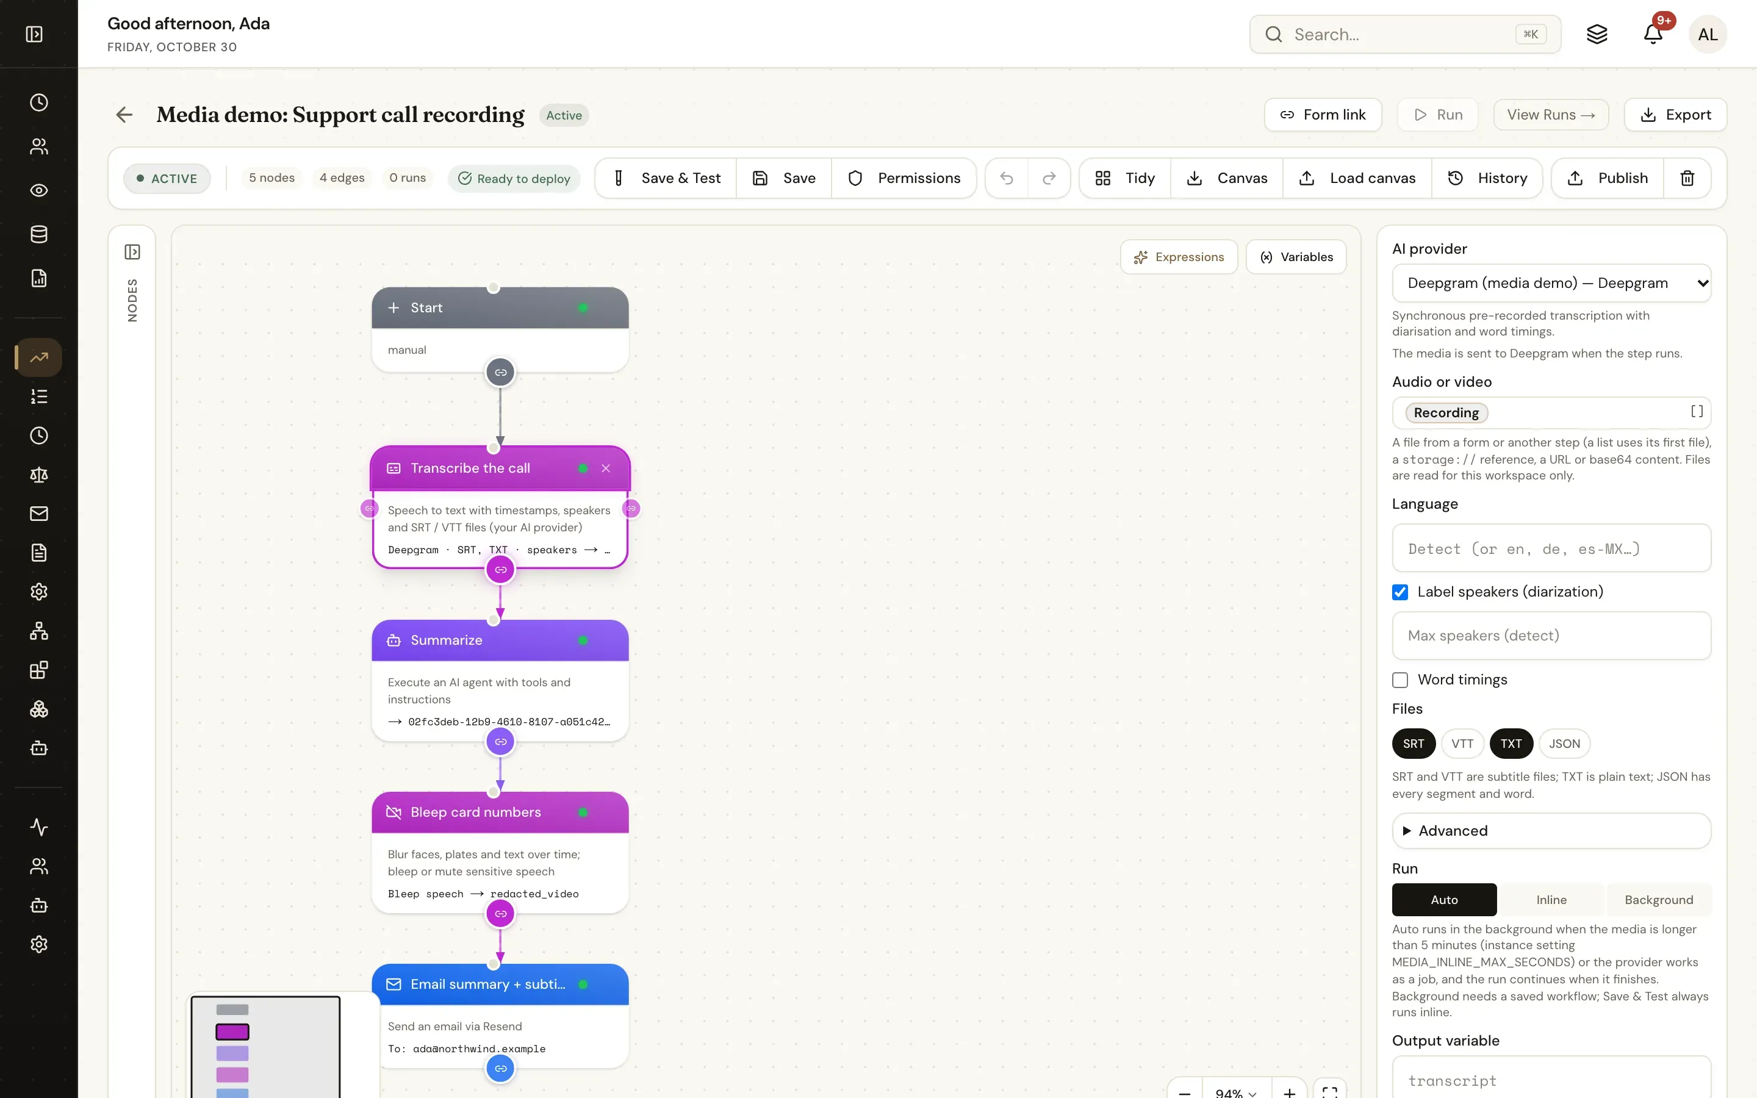
Task: Open the AI provider dropdown
Action: click(x=1551, y=283)
